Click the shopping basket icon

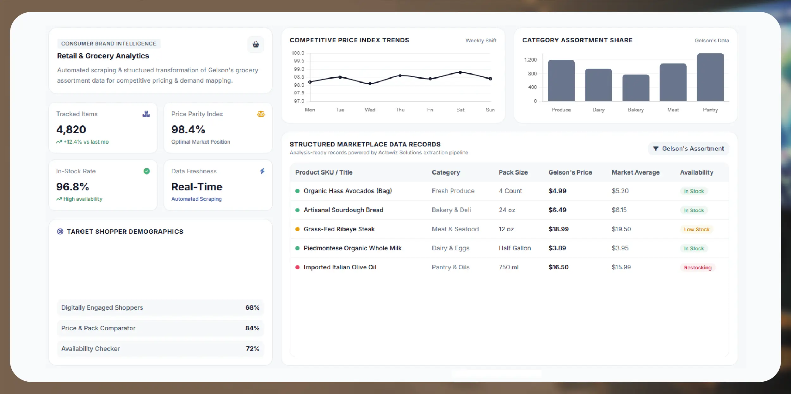[x=256, y=45]
